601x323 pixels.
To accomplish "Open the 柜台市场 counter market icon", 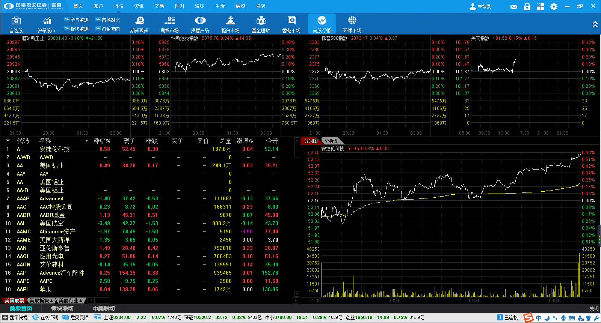I will [231, 24].
